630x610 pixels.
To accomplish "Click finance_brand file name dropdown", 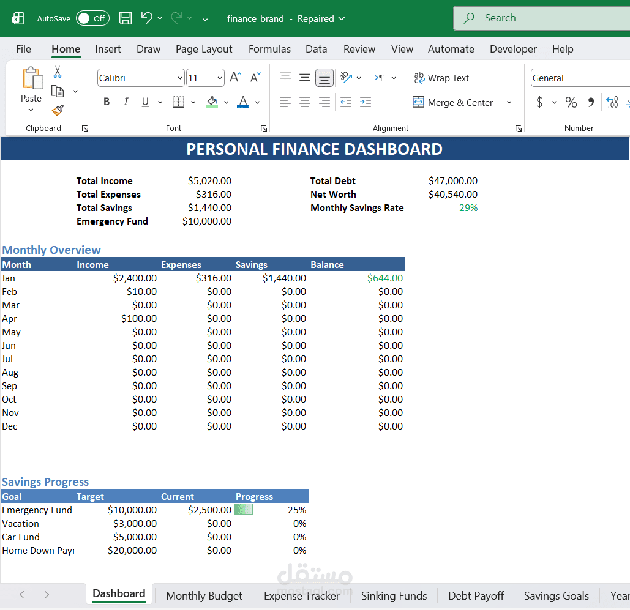I will (x=286, y=18).
